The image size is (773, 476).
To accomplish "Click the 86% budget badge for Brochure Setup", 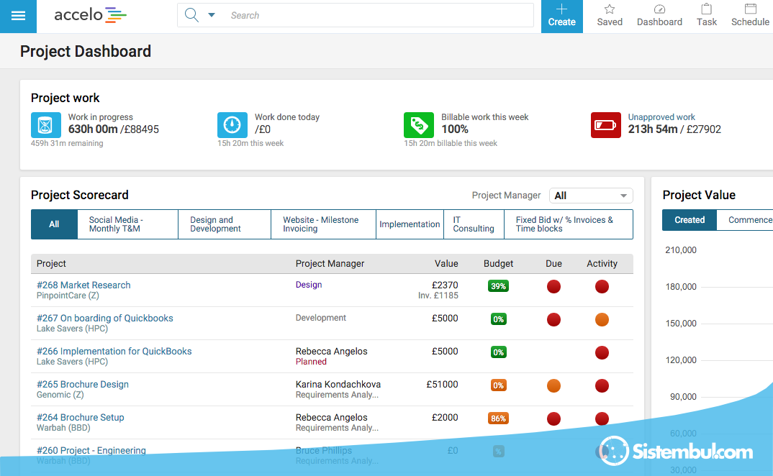I will [x=498, y=418].
